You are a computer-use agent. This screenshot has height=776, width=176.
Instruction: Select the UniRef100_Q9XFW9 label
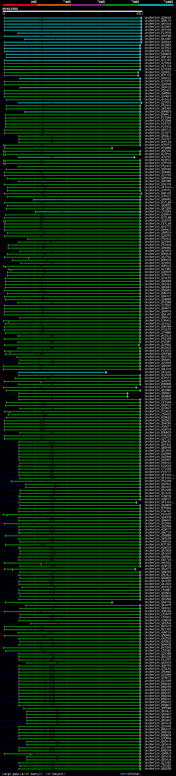158,36
